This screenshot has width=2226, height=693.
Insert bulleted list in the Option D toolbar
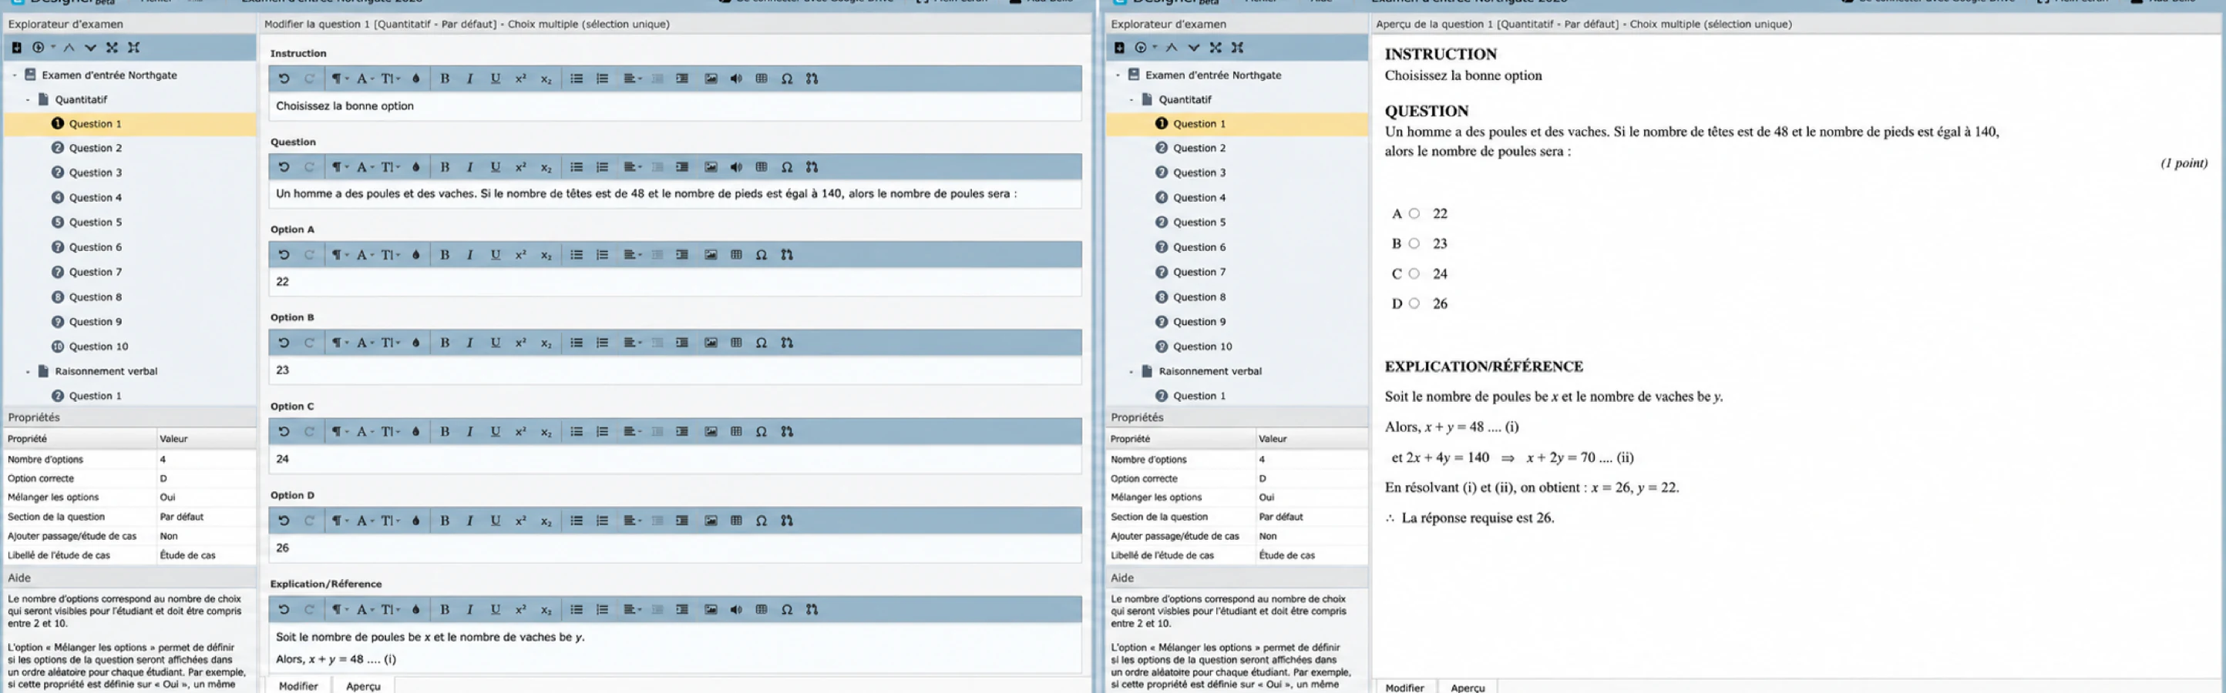[x=577, y=521]
